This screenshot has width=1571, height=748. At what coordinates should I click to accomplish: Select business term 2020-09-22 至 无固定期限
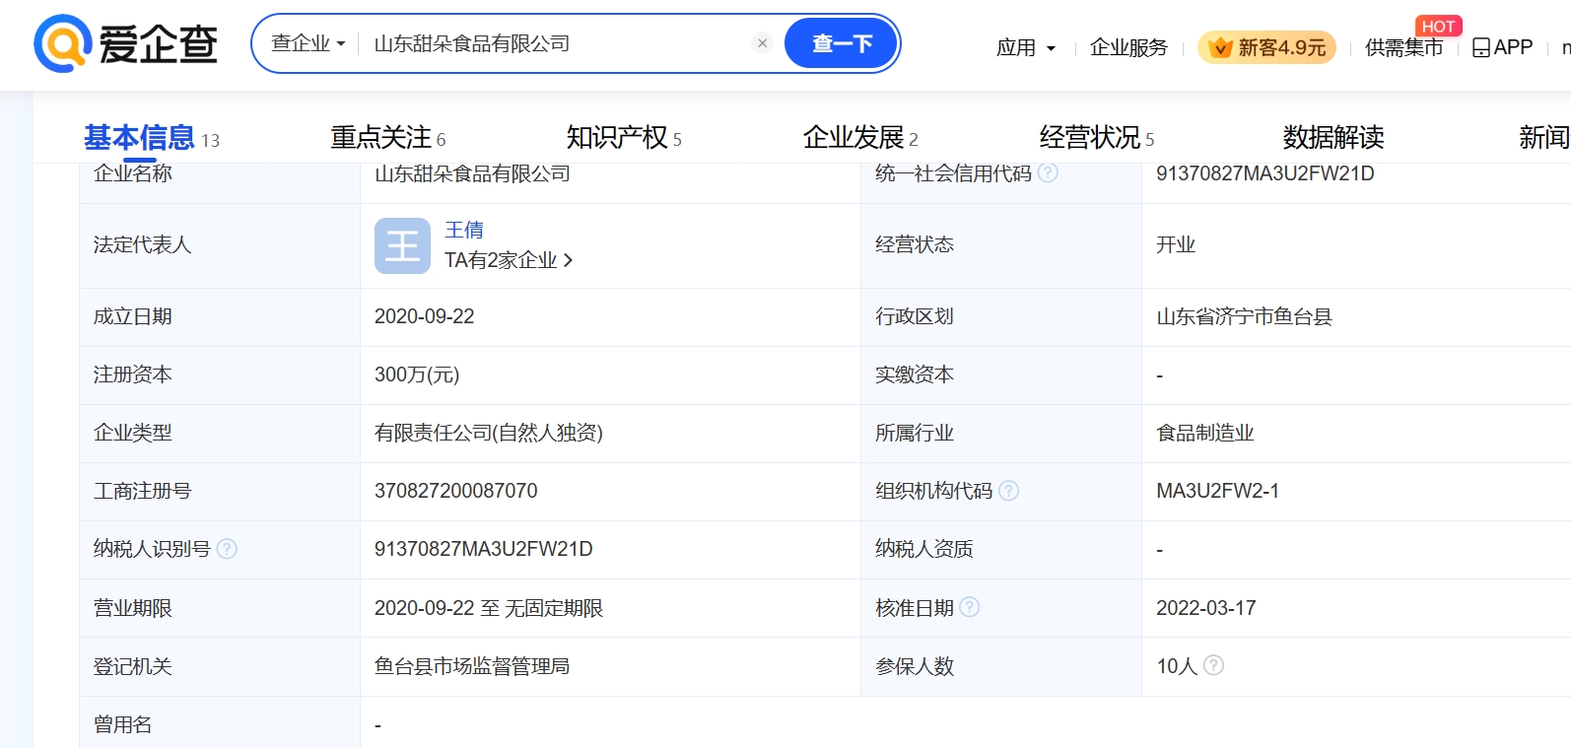[x=489, y=608]
